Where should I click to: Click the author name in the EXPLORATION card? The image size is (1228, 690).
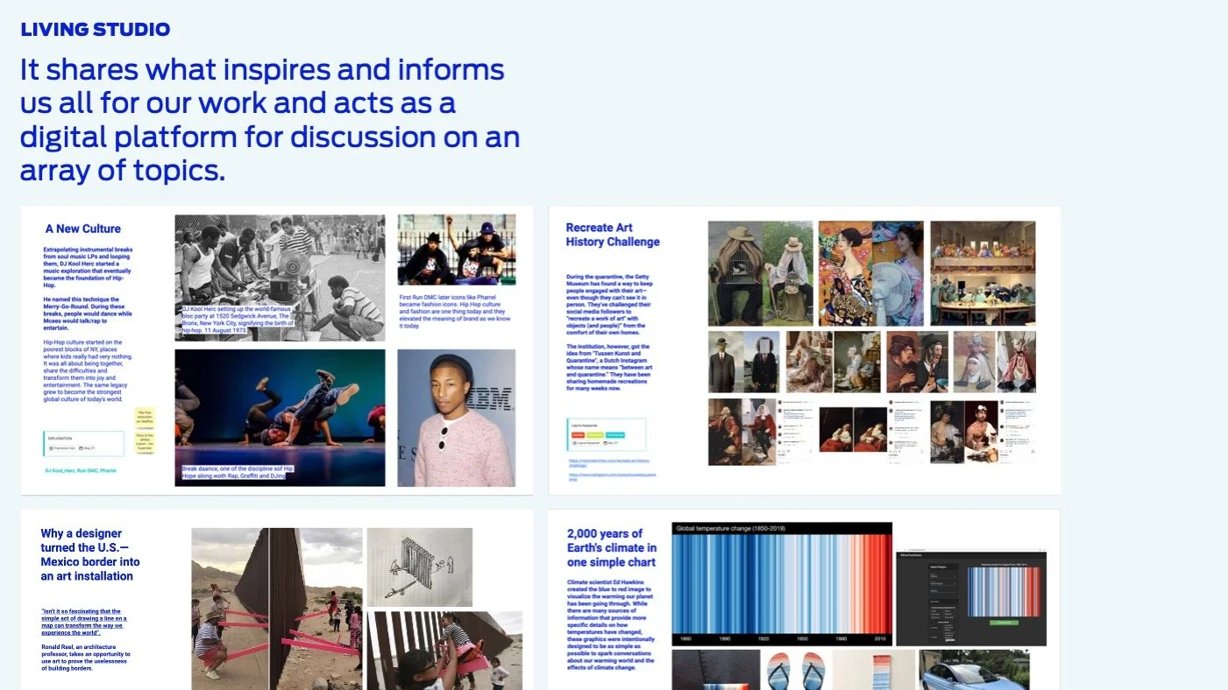point(61,447)
